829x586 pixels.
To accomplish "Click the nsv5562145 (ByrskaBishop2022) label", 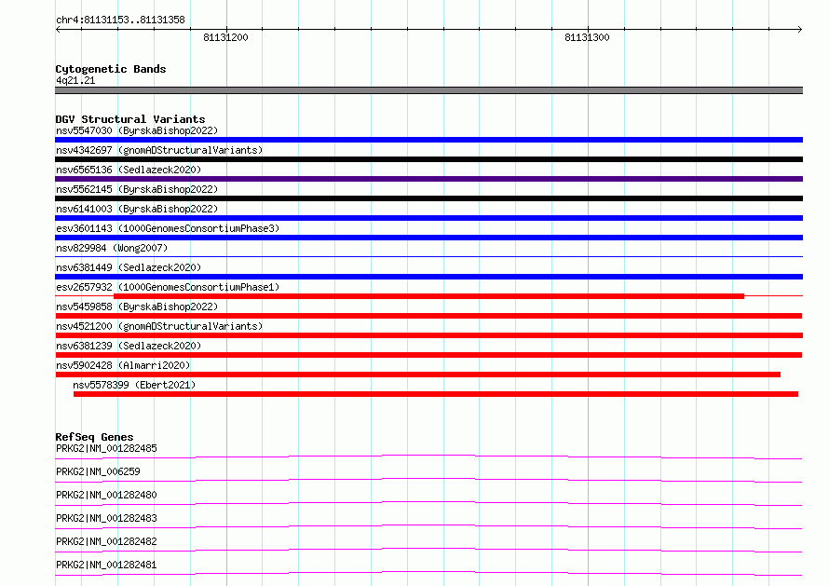I will 137,189.
